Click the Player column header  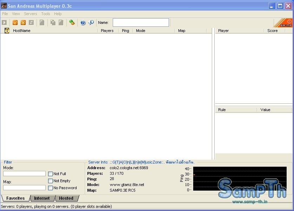click(x=240, y=31)
